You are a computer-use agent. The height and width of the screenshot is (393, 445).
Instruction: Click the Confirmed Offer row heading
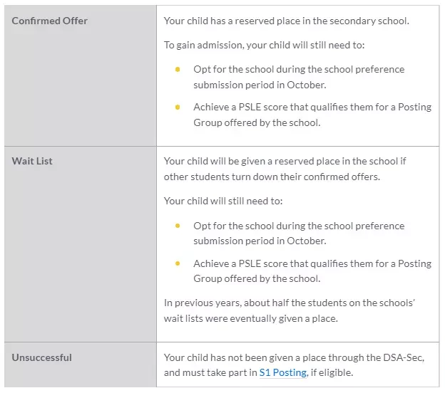click(50, 21)
